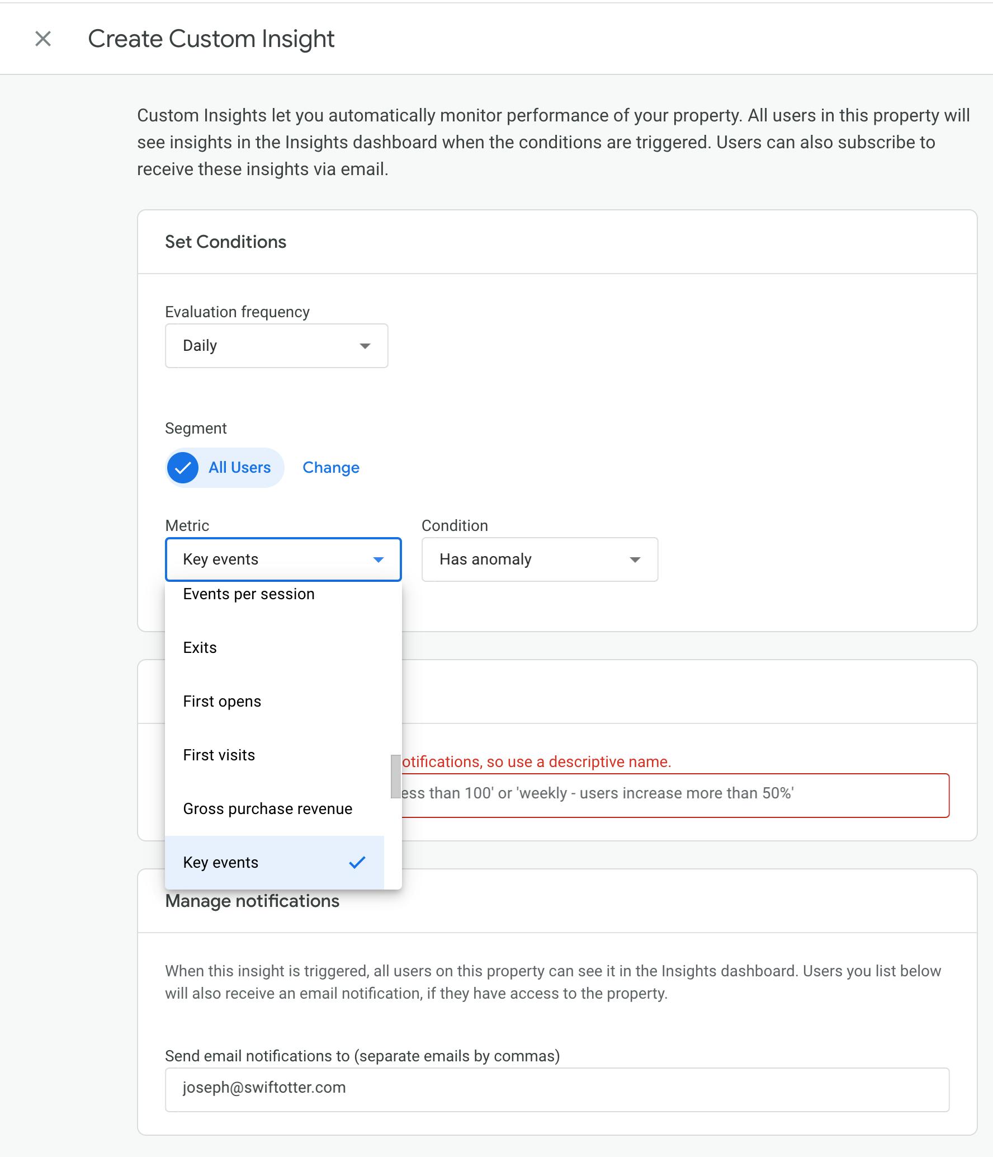Click the Has anomaly dropdown arrow
The image size is (993, 1157).
coord(635,559)
